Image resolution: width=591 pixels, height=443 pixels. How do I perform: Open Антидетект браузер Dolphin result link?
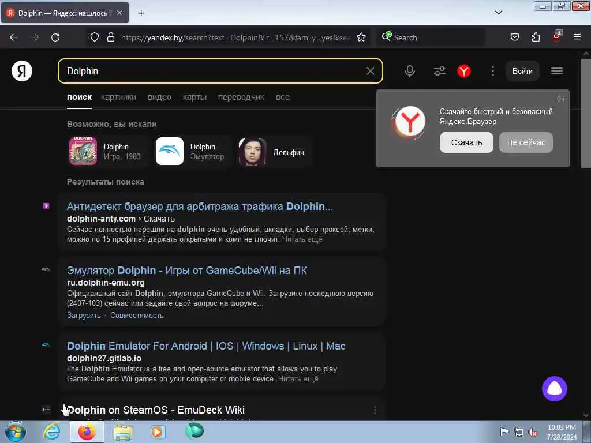click(200, 207)
